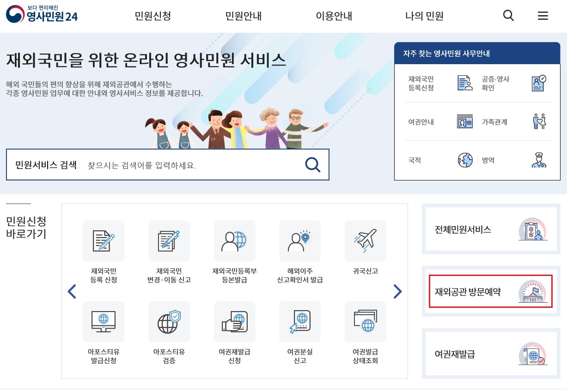The image size is (567, 390).
Task: Open the 나의 민원 menu
Action: [424, 16]
